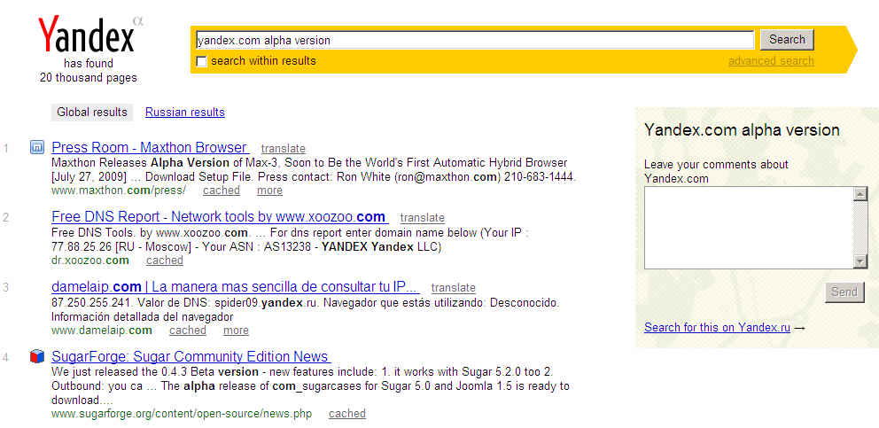Screen dimensions: 879x428
Task: Open cached copy of dr.xoozoo.com
Action: [x=165, y=261]
